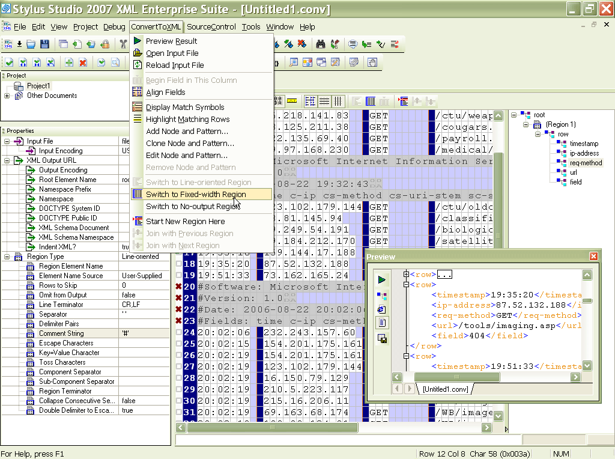615x459 pixels.
Task: Click the start new region toolbar icon
Action: point(403,101)
